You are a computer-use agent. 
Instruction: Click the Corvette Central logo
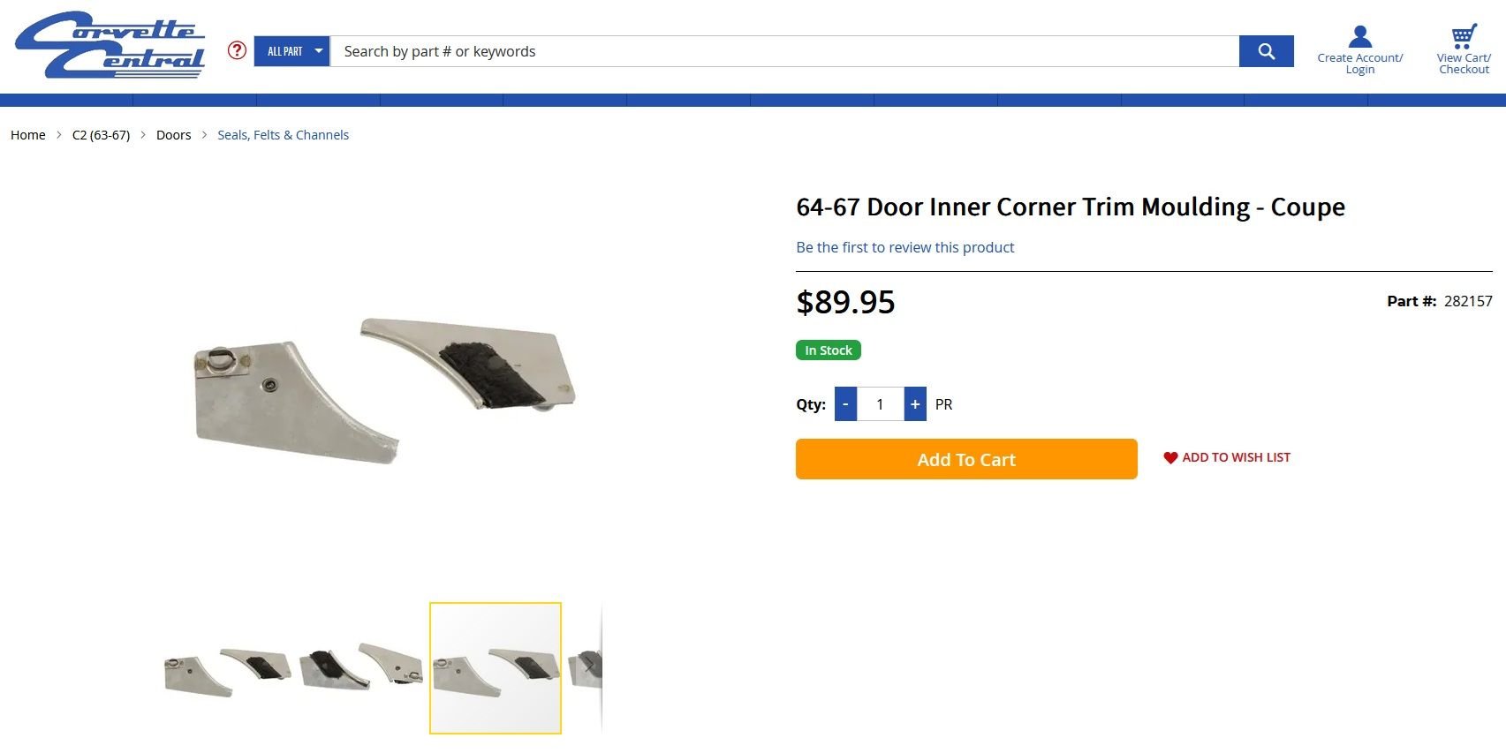coord(110,46)
